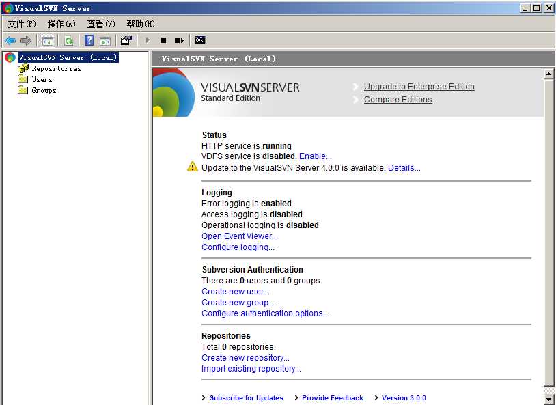556x405 pixels.
Task: Click the VisualSVN Server logo graphic
Action: click(173, 92)
